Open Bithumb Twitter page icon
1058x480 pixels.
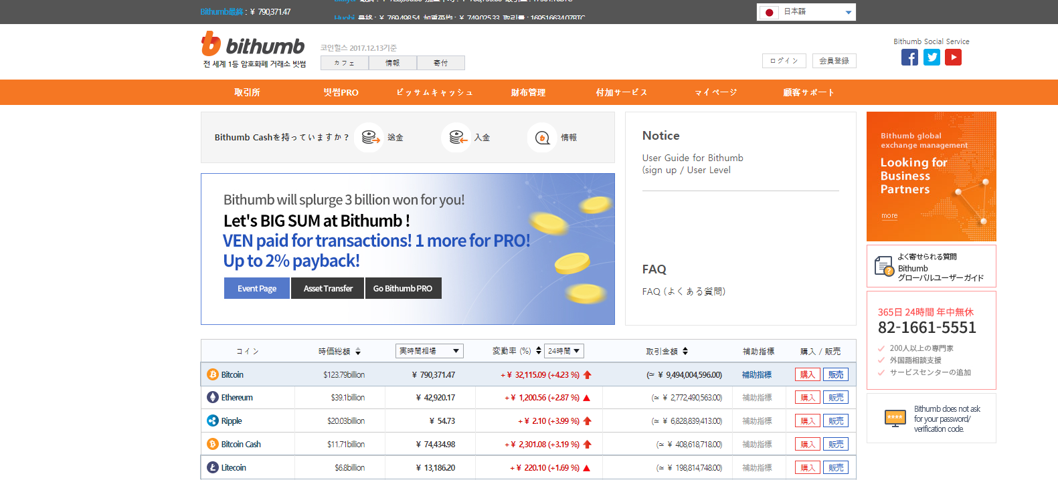(932, 57)
